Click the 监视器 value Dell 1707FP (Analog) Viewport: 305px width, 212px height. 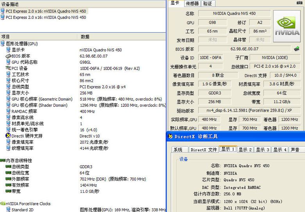tap(244, 208)
